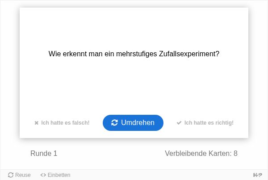Viewport: 268px width, 180px height.
Task: Mark card as 'Ich hatte es richtig!'
Action: coord(205,123)
